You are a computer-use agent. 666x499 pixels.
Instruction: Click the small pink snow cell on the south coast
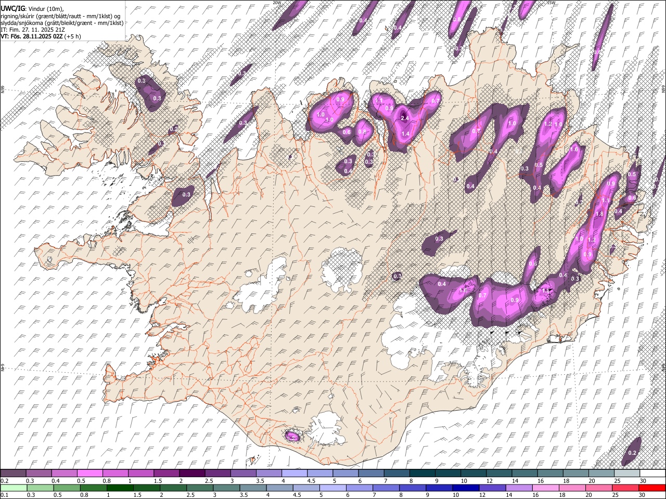click(292, 436)
